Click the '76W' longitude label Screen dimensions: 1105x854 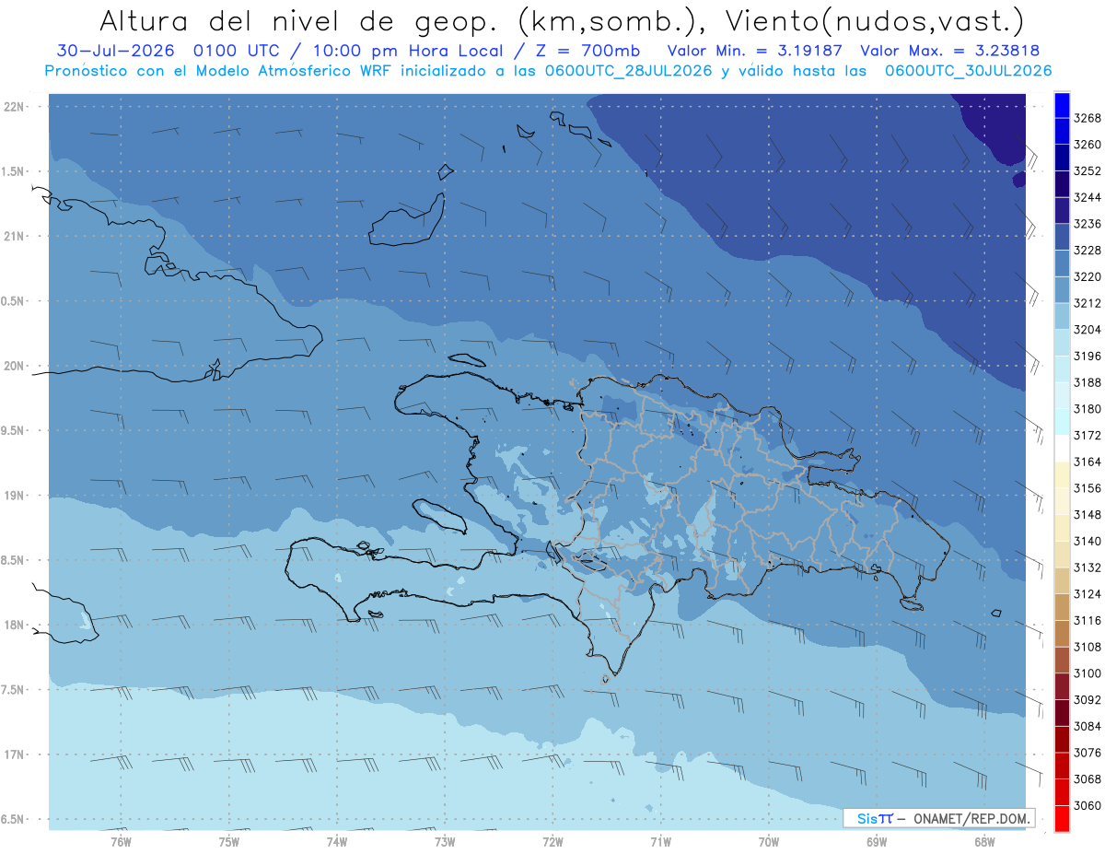[121, 841]
